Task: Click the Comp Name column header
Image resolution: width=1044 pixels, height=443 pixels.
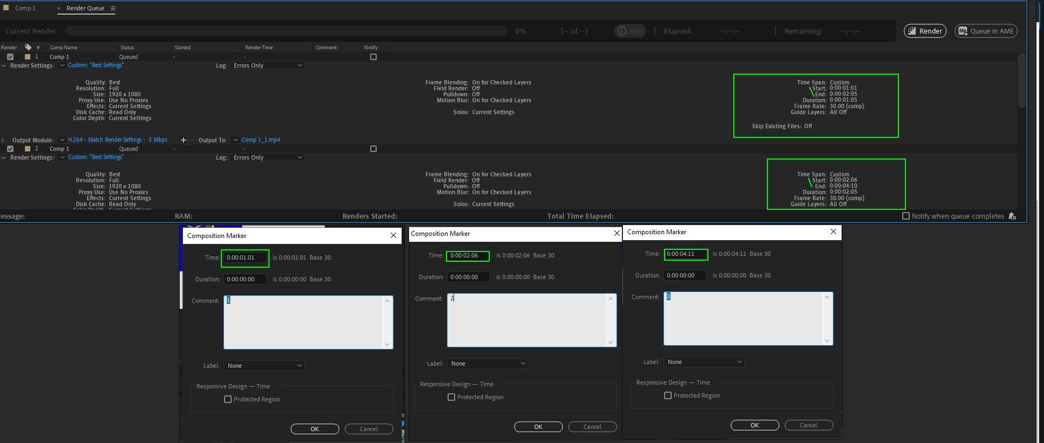Action: tap(64, 48)
